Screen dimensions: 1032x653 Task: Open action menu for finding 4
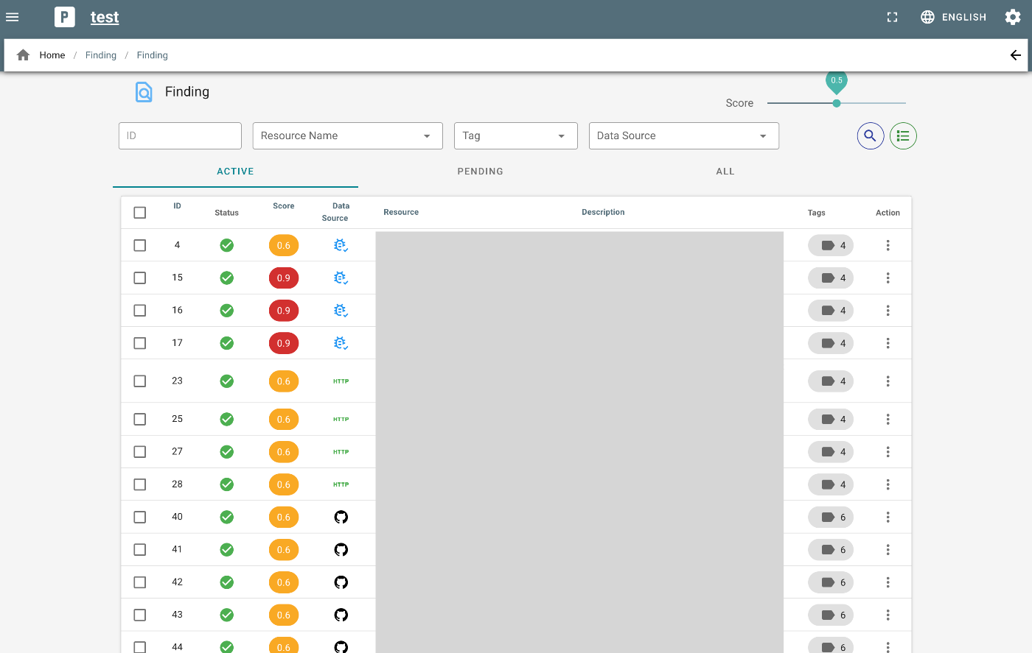tap(888, 245)
